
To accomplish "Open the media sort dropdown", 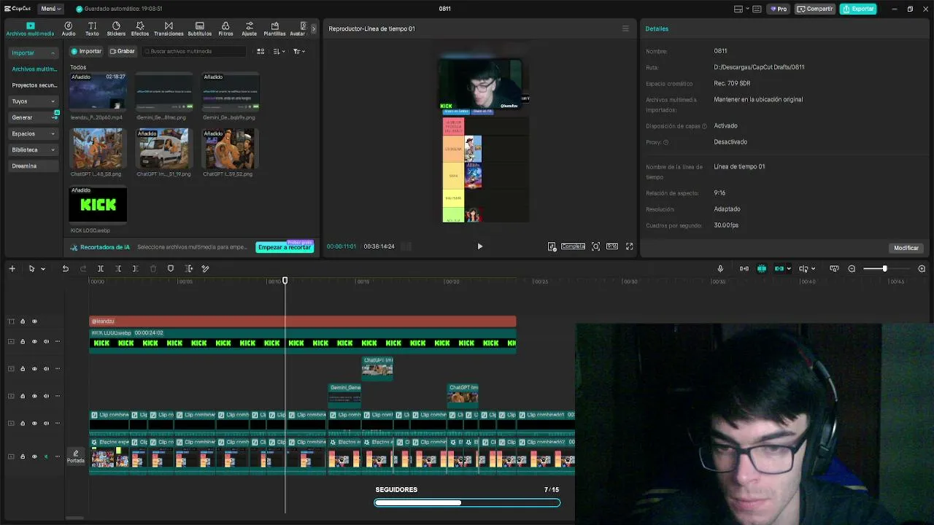I will point(279,52).
